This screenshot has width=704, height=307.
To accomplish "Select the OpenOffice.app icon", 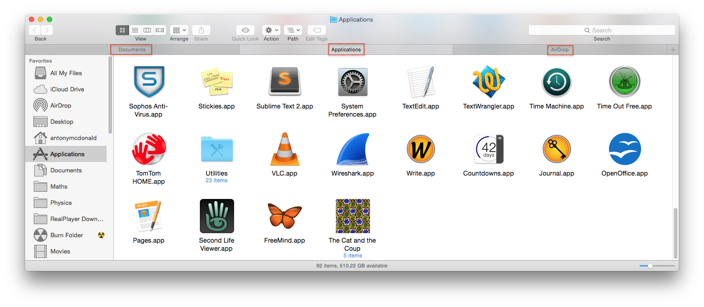I will tap(624, 149).
